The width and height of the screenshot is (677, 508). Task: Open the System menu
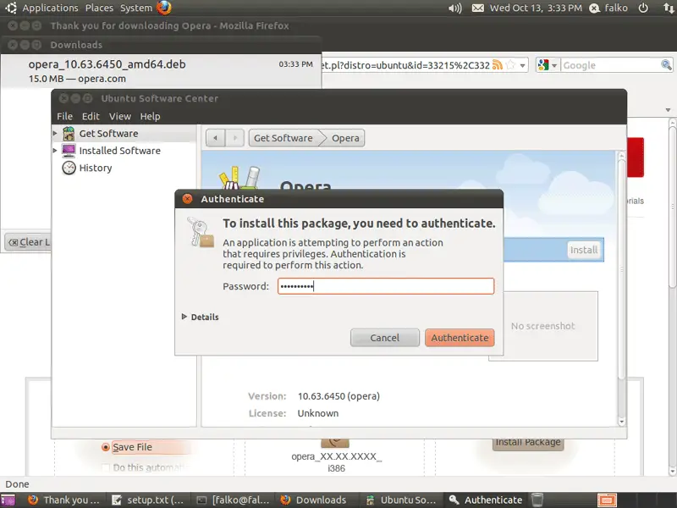[136, 8]
